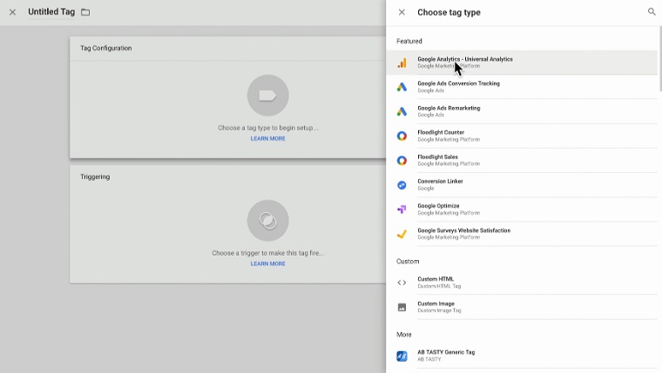The width and height of the screenshot is (662, 373).
Task: Click the AB TASTY Generic Tag icon
Action: click(402, 356)
